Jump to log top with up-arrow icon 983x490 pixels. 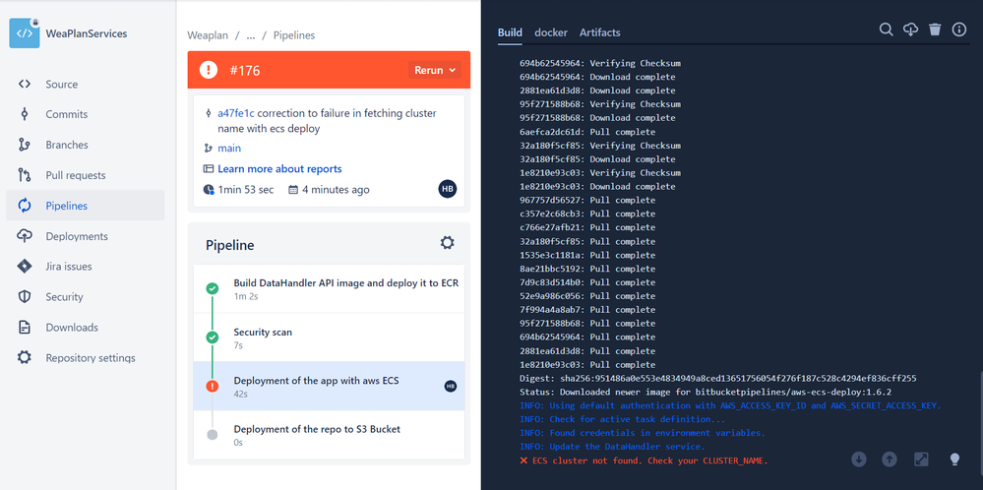(x=889, y=459)
